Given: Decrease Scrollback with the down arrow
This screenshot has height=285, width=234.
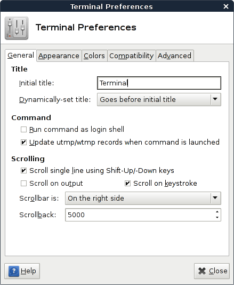Looking at the screenshot, I should click(217, 217).
